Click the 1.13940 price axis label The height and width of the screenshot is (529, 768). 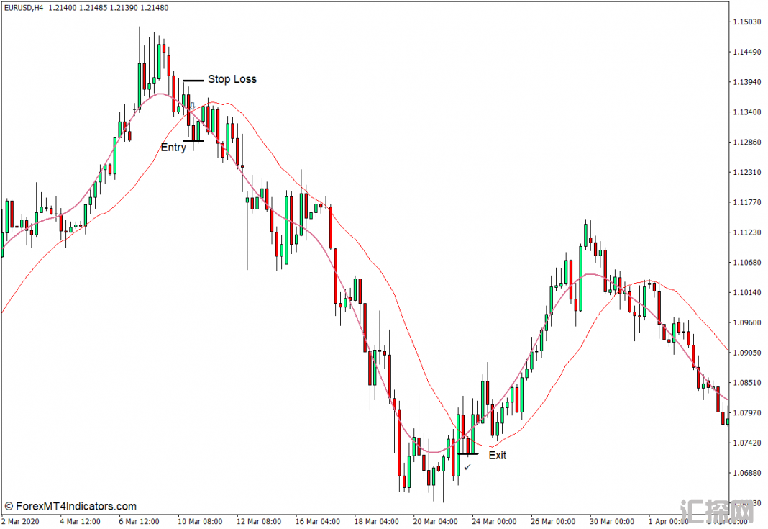pyautogui.click(x=746, y=83)
